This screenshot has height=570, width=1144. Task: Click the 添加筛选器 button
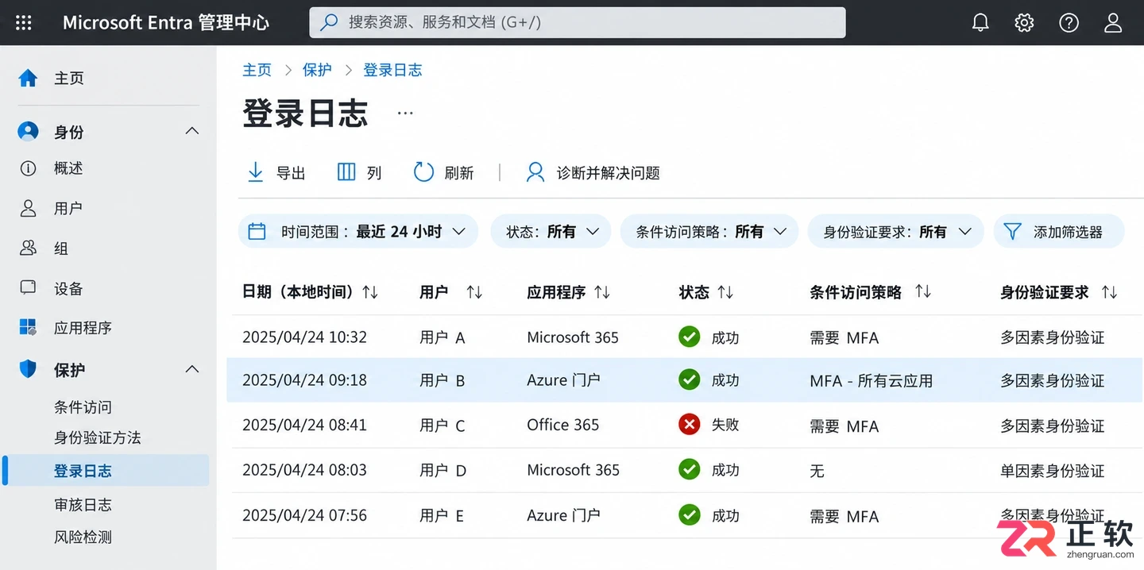[1059, 231]
